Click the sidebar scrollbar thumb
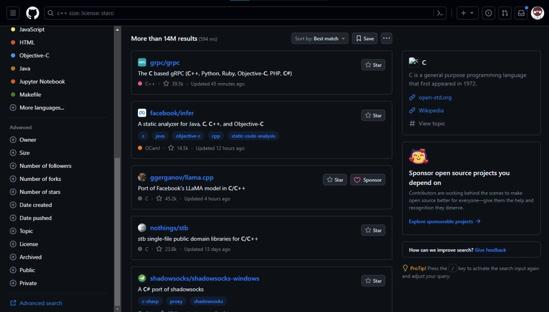Viewport: 549px width, 312px height. click(x=117, y=231)
